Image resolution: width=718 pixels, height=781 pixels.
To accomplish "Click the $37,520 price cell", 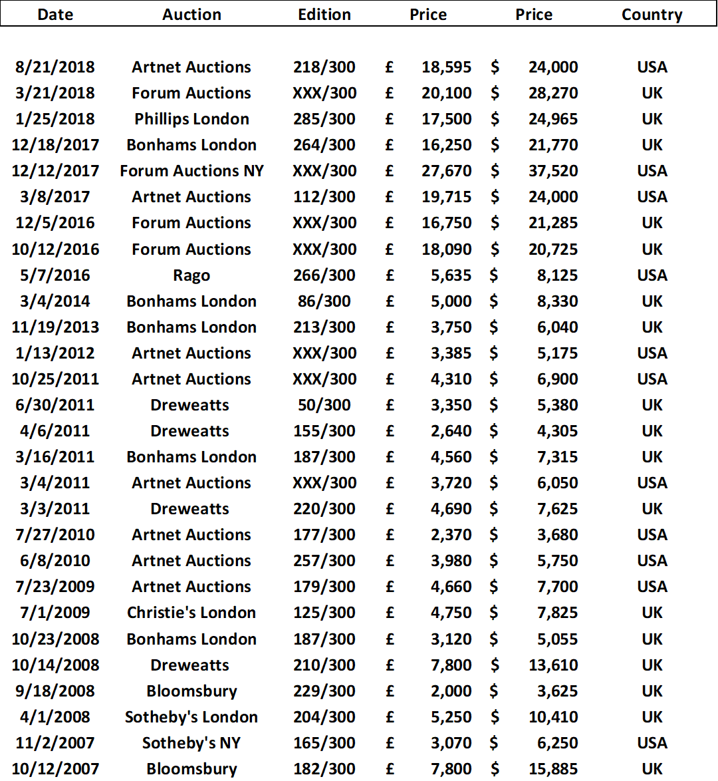I will point(534,171).
